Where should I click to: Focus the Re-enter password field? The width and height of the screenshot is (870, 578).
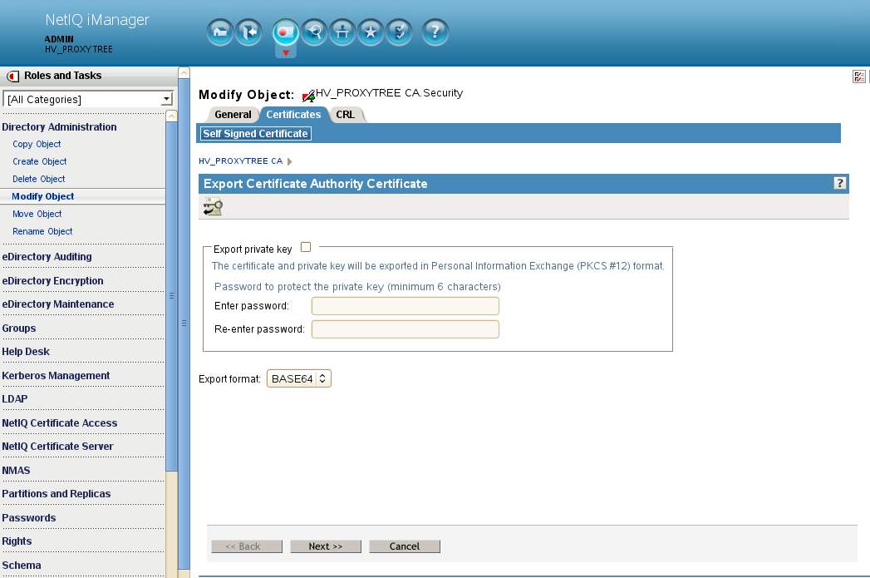point(405,329)
